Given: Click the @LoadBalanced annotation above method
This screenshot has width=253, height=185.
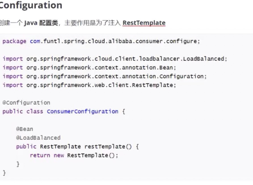Looking at the screenshot, I should (x=38, y=138).
